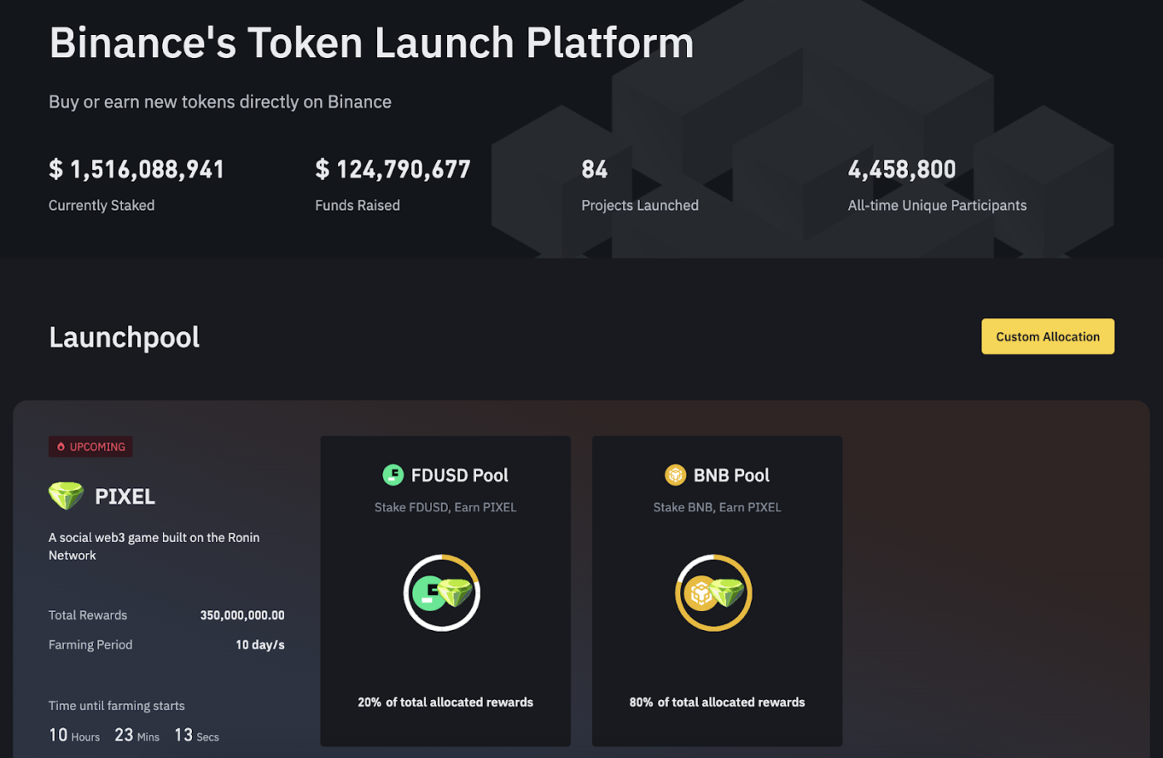Click the PIXEL gem token icon

point(66,495)
